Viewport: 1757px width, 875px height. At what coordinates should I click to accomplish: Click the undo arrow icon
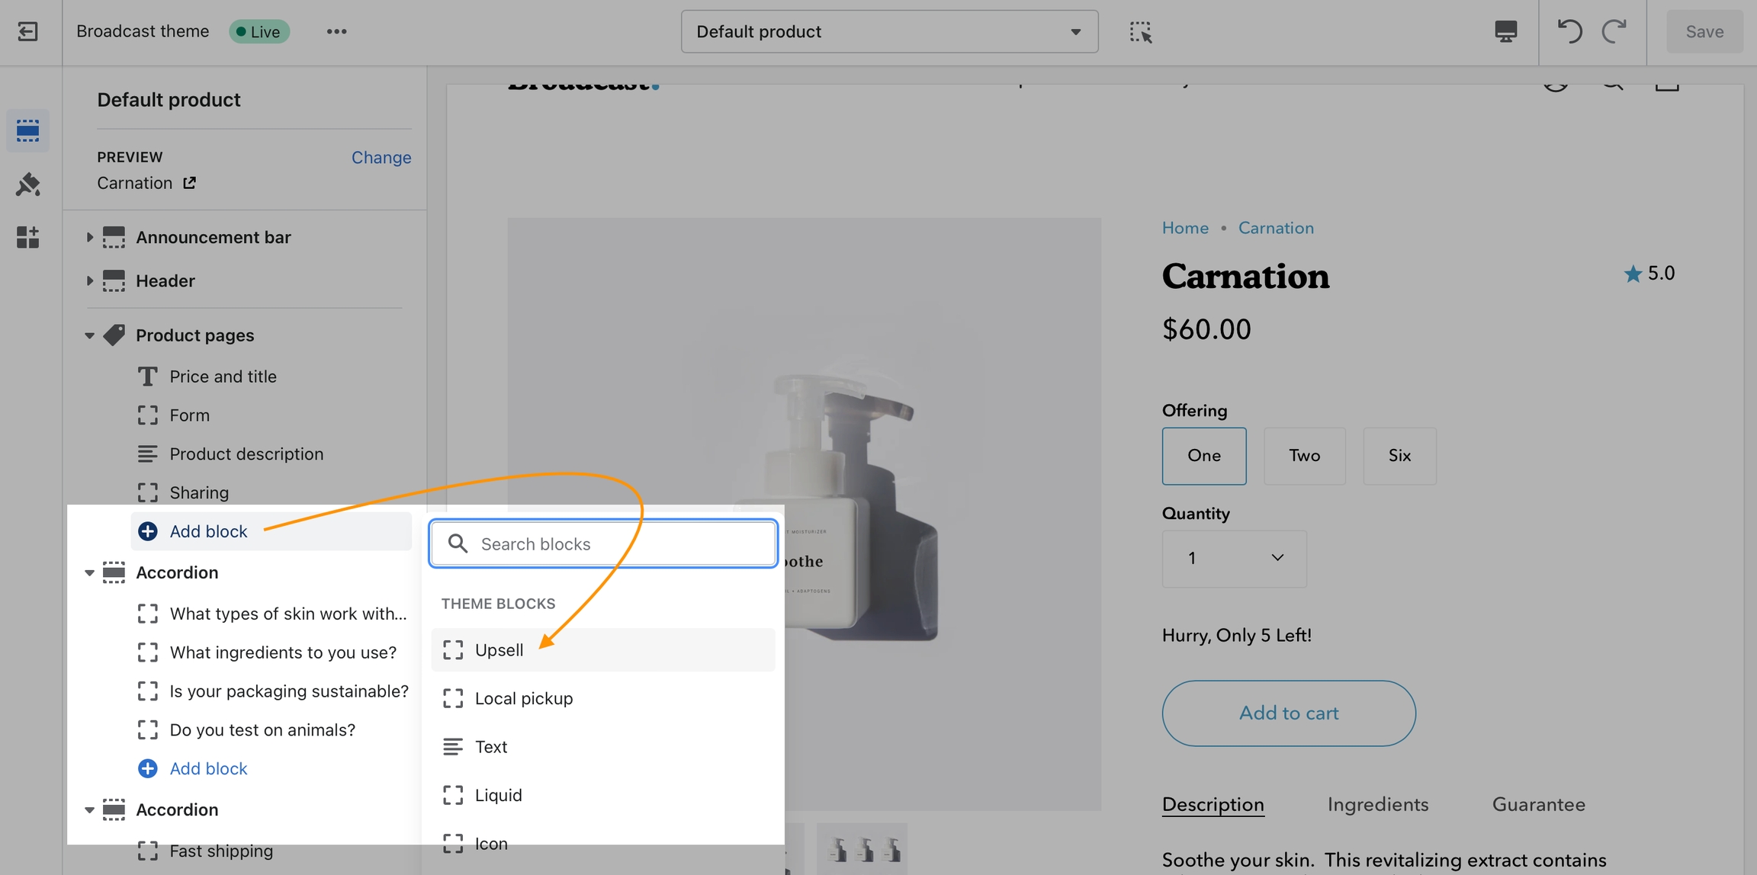tap(1569, 31)
